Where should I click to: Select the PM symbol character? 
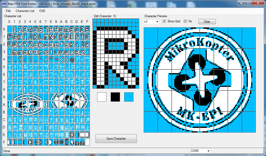[82, 142]
